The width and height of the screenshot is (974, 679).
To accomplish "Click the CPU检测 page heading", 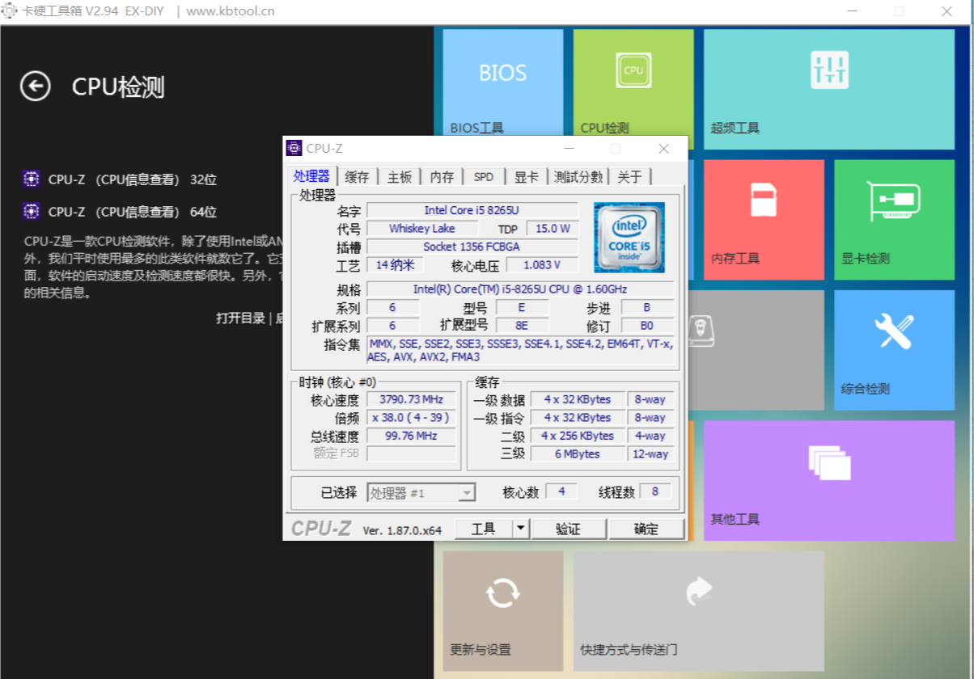I will pos(118,87).
